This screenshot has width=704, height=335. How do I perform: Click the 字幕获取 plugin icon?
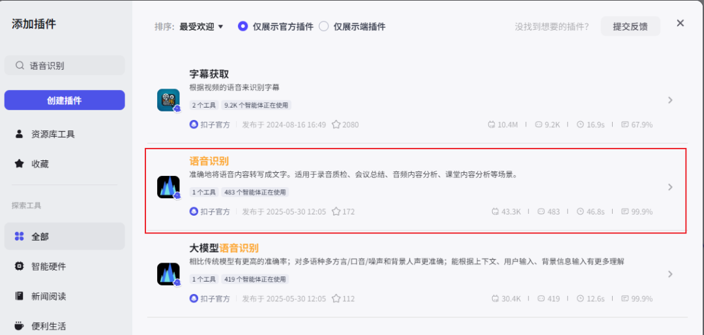click(x=168, y=100)
